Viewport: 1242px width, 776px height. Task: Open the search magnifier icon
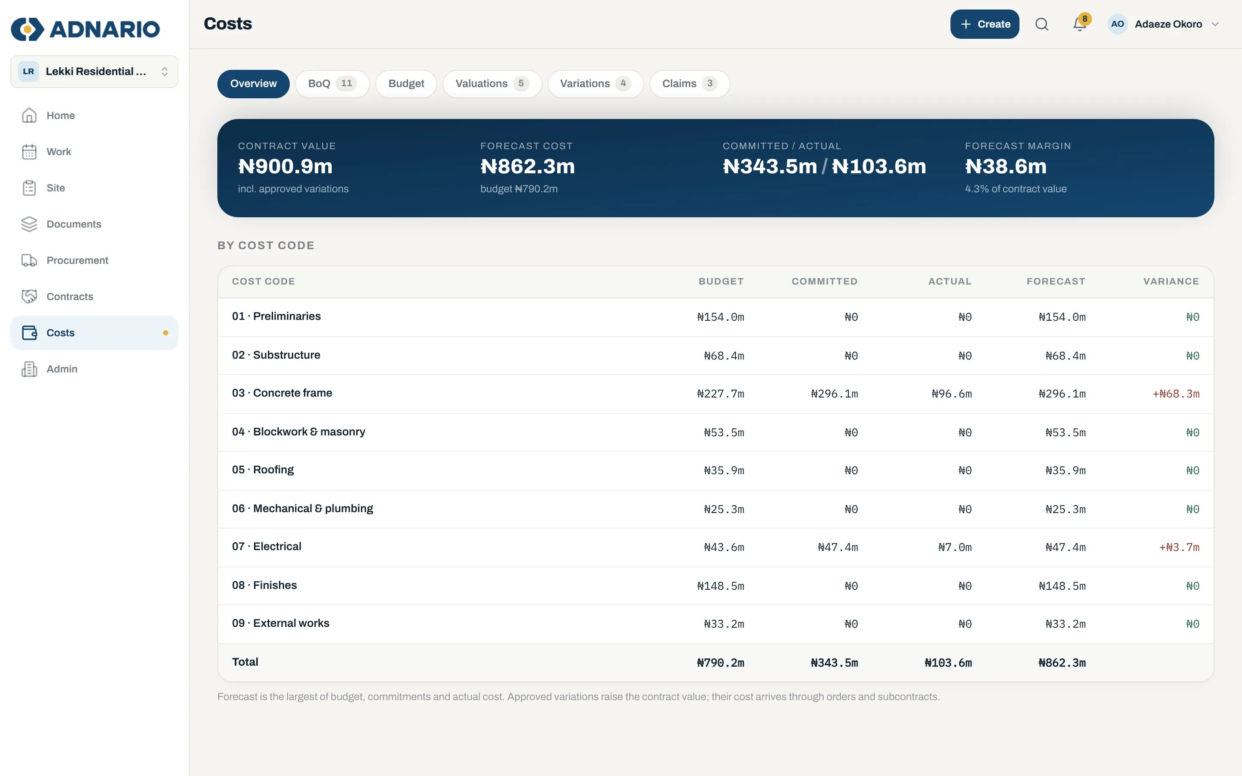pos(1041,24)
